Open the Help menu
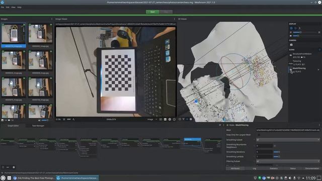 click(19, 7)
